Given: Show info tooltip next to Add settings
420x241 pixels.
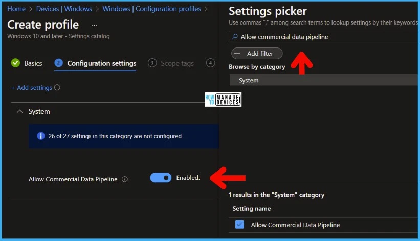Looking at the screenshot, I should coord(57,87).
